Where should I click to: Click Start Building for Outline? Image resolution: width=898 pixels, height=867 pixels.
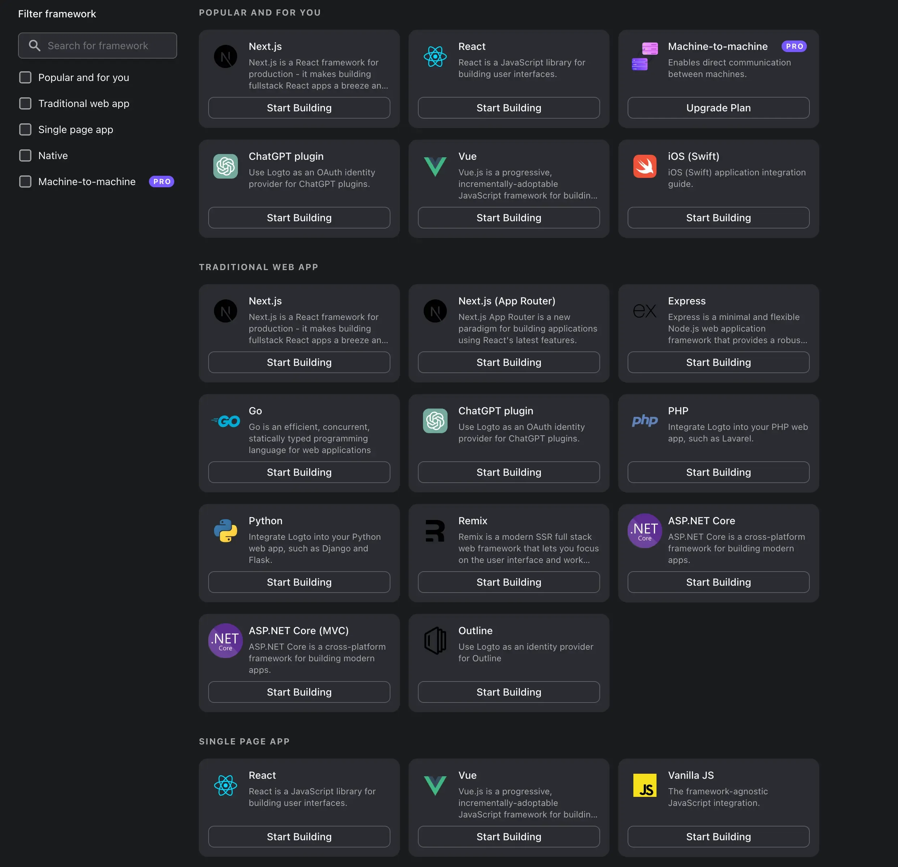coord(509,691)
